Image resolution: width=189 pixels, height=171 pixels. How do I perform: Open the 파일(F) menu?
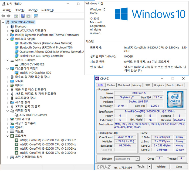(7, 10)
